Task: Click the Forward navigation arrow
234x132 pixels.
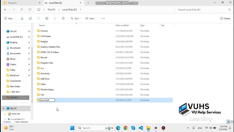Action: click(14, 10)
